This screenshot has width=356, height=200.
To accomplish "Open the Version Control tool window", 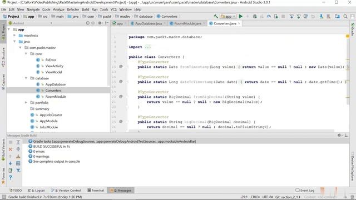I will click(x=66, y=190).
